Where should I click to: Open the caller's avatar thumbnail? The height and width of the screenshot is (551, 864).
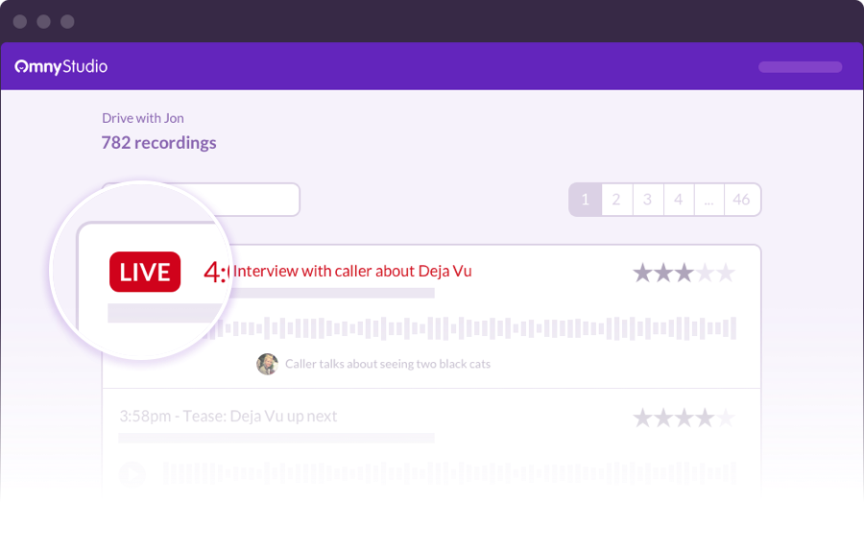(x=267, y=364)
